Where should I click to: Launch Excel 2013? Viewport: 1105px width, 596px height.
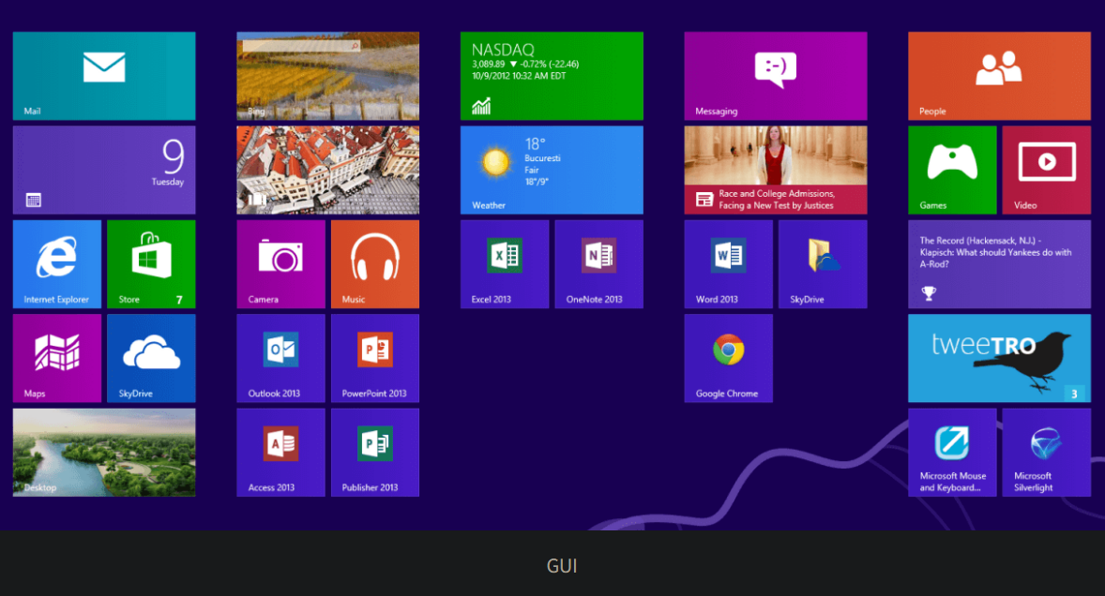click(x=505, y=264)
